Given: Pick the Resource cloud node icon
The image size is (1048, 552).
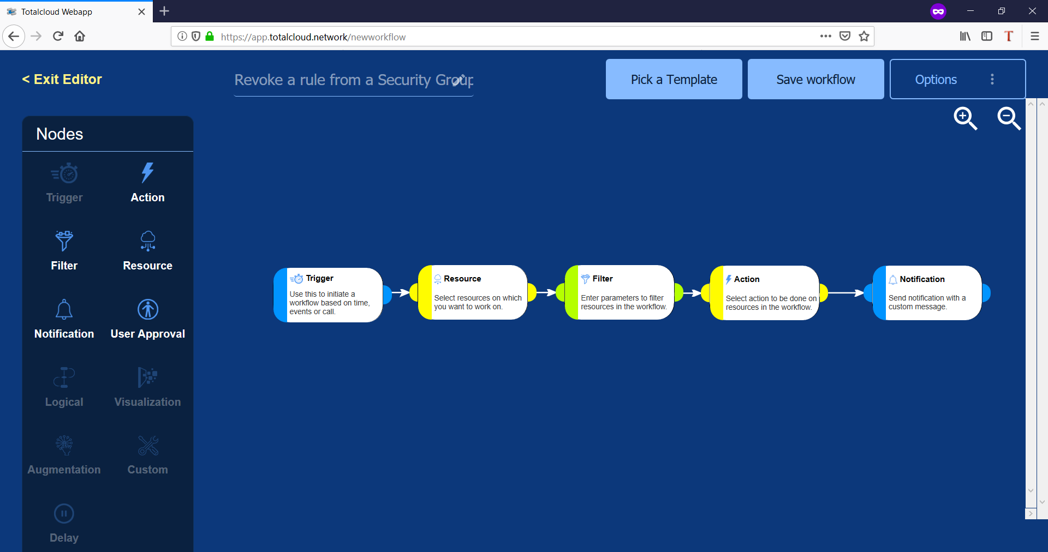Looking at the screenshot, I should pyautogui.click(x=148, y=241).
